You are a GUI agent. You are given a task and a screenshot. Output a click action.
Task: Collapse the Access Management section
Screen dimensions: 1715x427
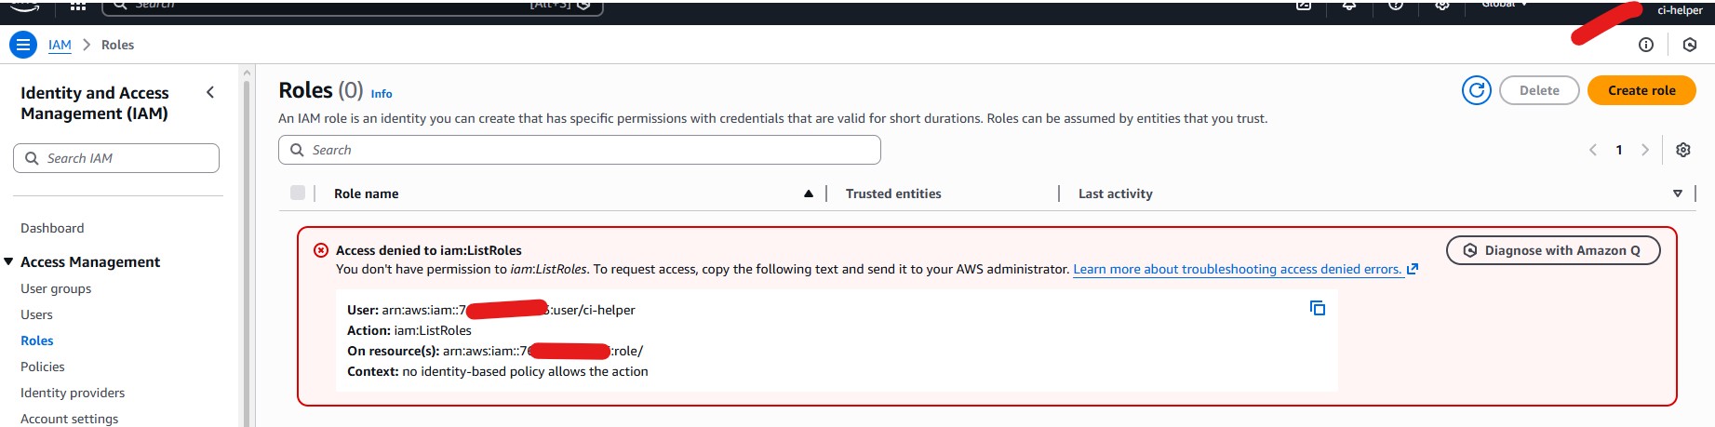click(9, 262)
